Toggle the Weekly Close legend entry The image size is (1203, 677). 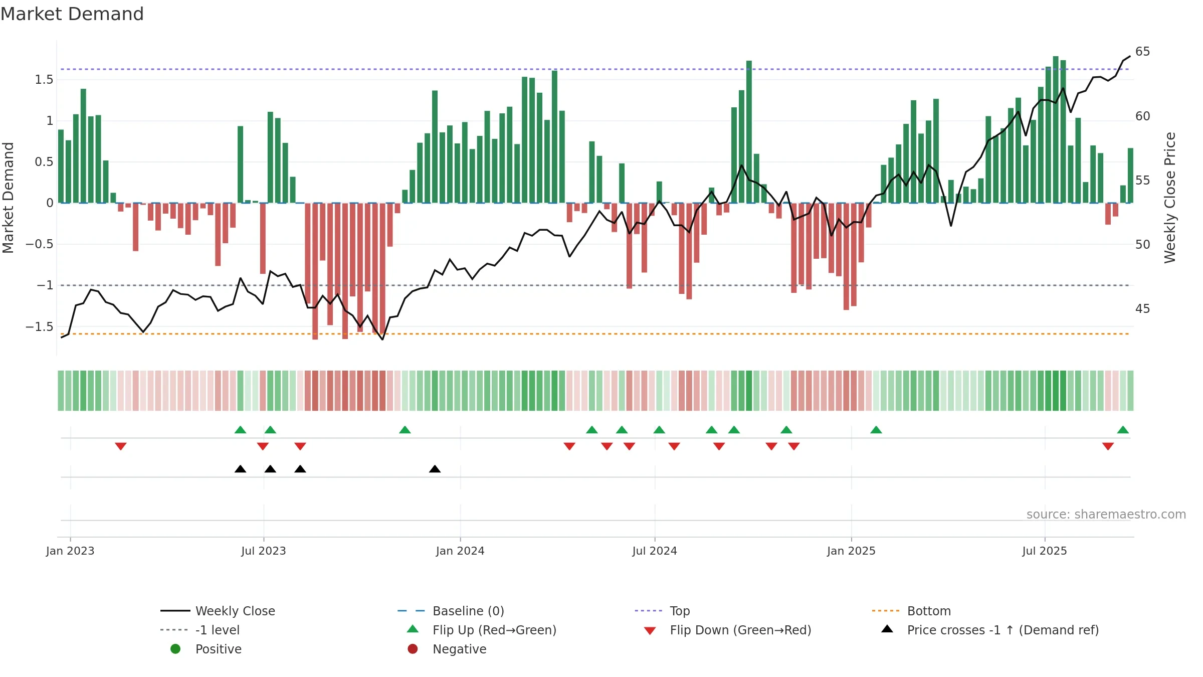218,611
